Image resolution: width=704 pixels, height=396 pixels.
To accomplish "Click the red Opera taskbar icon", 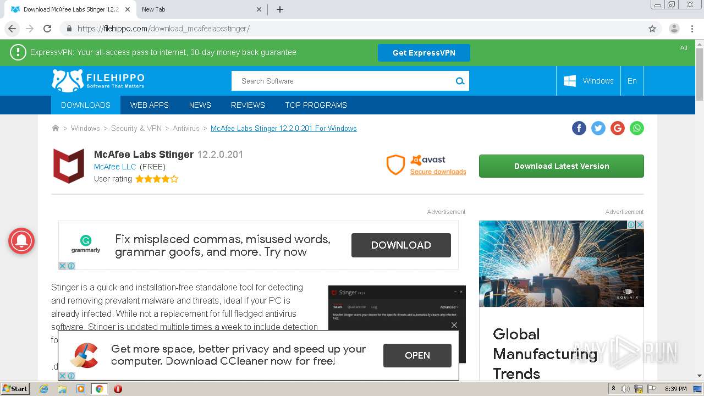I will coord(118,389).
